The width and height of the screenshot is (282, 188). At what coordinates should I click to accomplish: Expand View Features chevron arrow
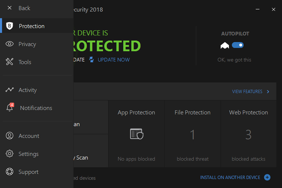(268, 92)
